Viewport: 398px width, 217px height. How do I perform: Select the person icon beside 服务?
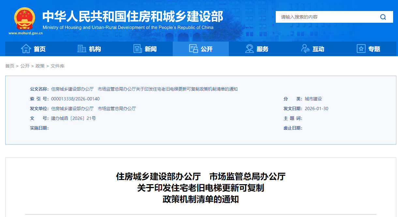(x=249, y=49)
